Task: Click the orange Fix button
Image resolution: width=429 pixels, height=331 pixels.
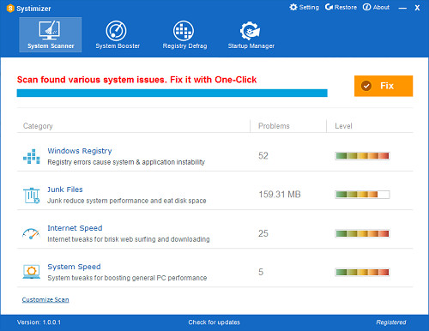Action: (384, 86)
